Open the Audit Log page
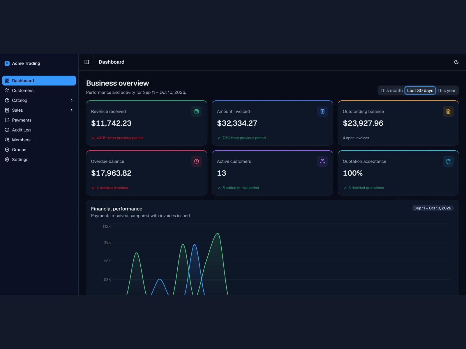The image size is (466, 349). tap(39, 130)
